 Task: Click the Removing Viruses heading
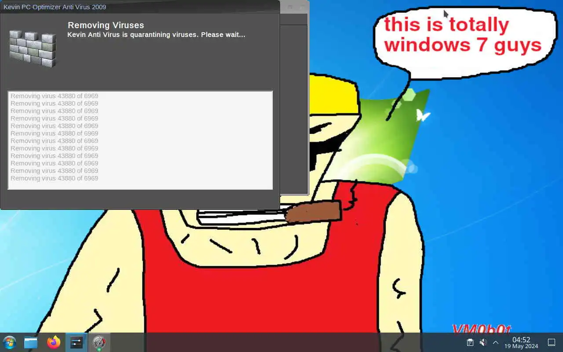click(106, 25)
